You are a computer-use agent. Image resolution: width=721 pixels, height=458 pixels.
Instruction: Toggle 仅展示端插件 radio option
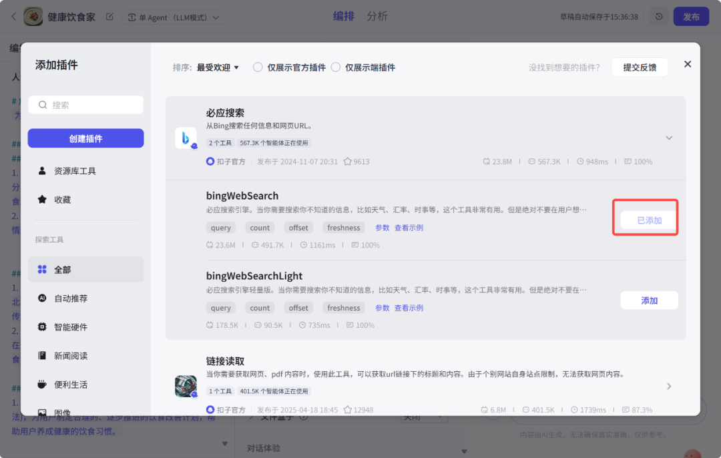pyautogui.click(x=336, y=67)
